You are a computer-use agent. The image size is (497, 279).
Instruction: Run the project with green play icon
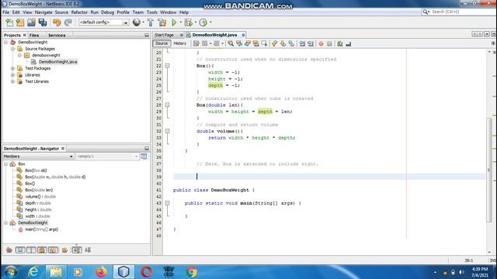tap(174, 22)
